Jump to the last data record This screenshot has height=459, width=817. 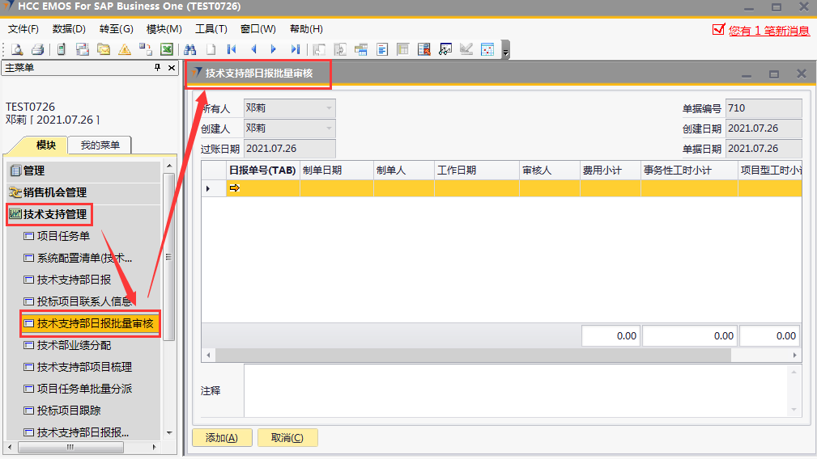[x=295, y=49]
